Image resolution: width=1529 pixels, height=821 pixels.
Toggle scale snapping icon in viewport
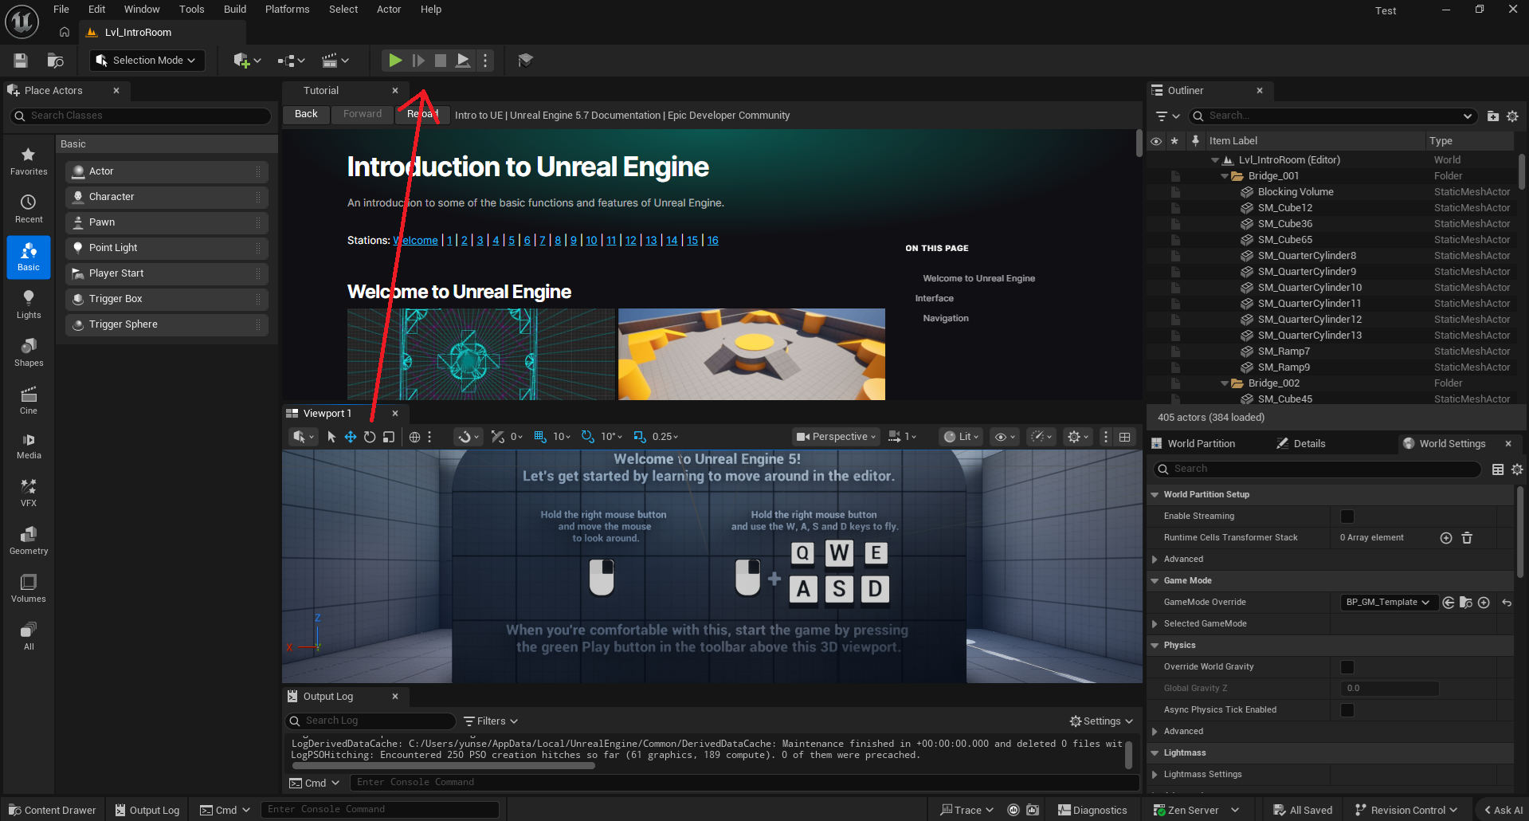click(639, 437)
